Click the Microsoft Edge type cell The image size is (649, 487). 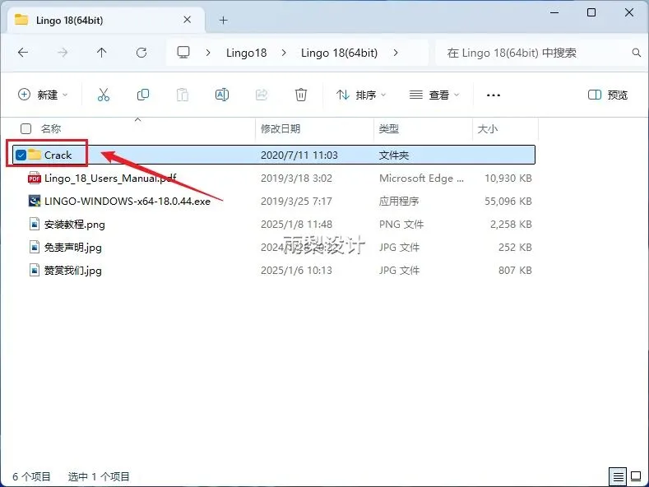coord(421,178)
